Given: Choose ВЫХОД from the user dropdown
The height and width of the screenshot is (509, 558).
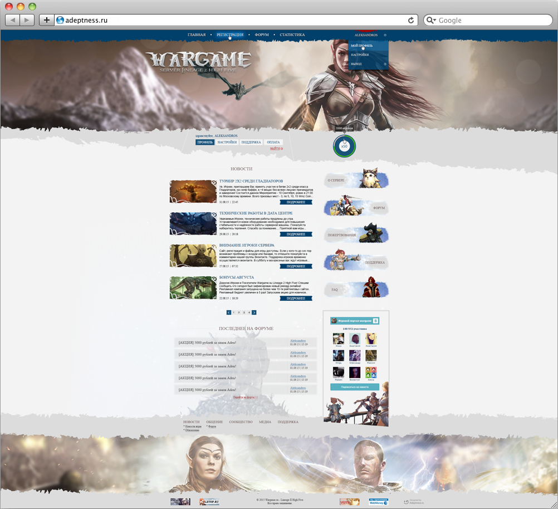Looking at the screenshot, I should pyautogui.click(x=368, y=64).
